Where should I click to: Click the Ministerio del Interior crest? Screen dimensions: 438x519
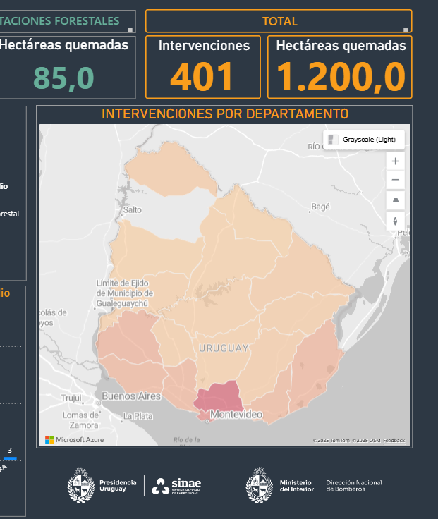[x=259, y=485]
